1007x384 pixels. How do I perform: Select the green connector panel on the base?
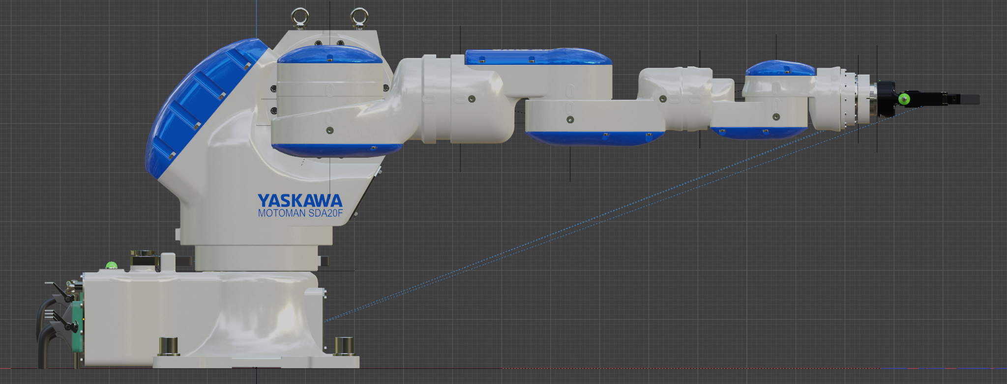77,327
